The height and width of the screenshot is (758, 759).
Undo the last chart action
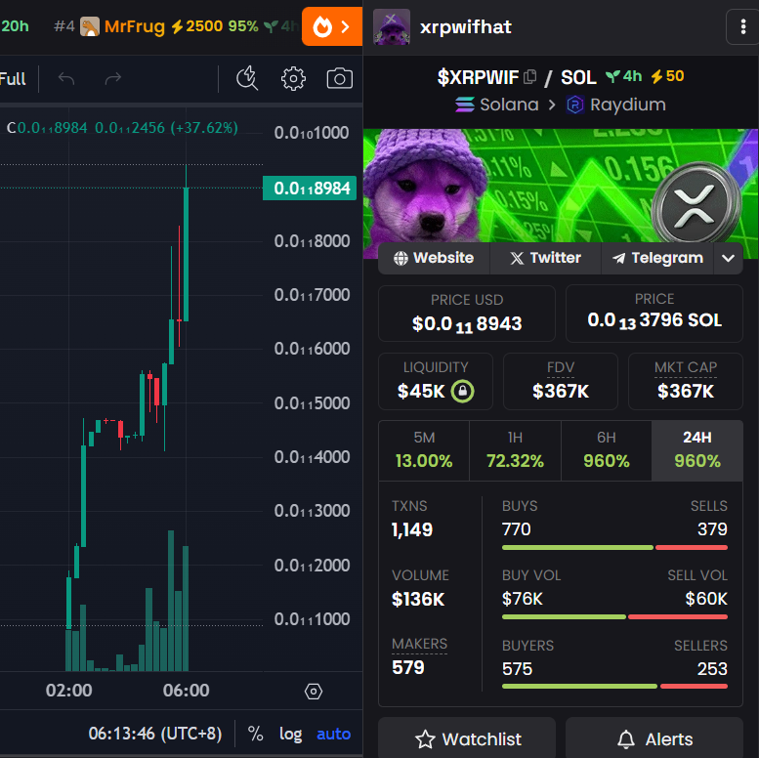(66, 78)
